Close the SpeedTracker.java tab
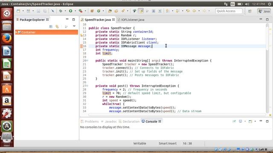The width and height of the screenshot is (273, 153). click(x=113, y=20)
